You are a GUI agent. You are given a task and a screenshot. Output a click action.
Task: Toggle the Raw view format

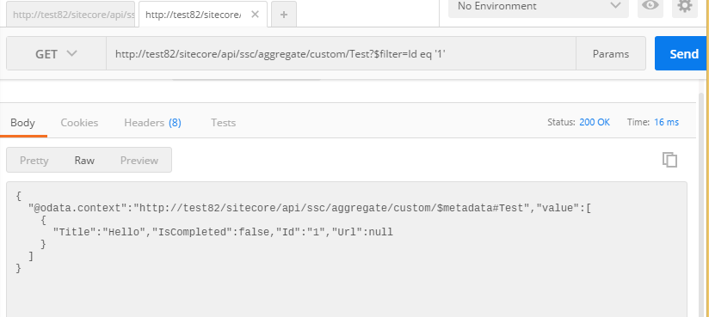[84, 161]
